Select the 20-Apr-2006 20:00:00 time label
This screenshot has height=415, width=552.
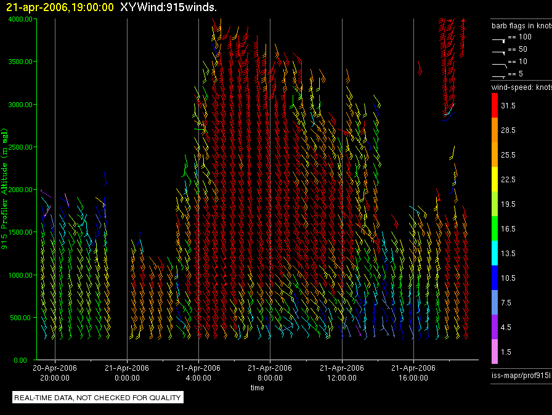point(55,372)
